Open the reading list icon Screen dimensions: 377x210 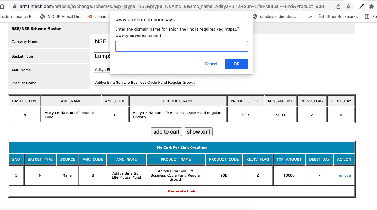click(367, 17)
